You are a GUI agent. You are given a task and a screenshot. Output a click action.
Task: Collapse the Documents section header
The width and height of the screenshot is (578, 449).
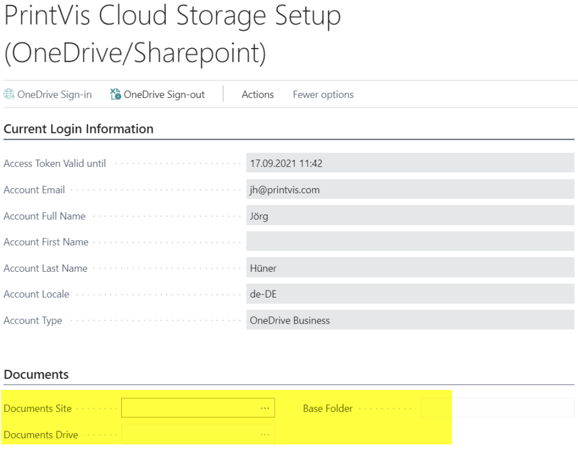[36, 375]
